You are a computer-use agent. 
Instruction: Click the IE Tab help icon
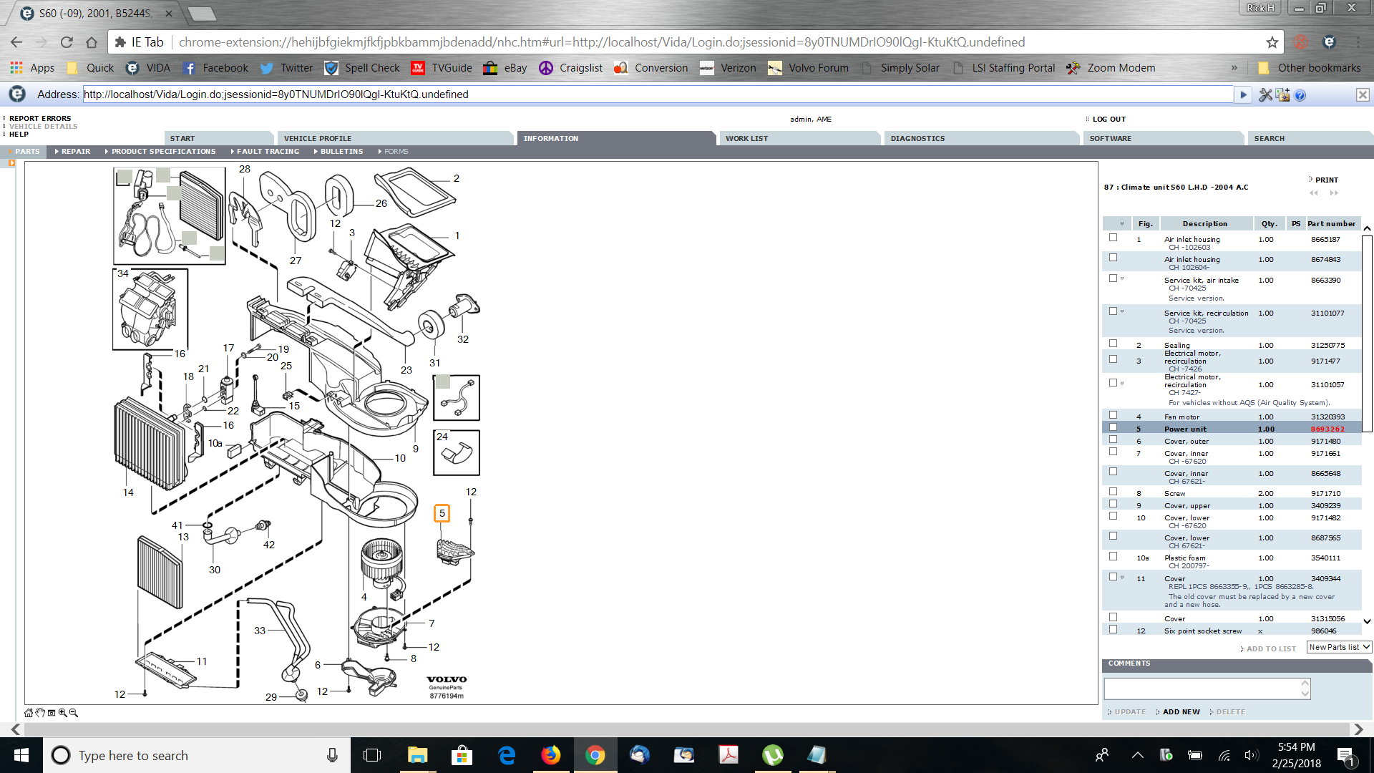(1300, 95)
